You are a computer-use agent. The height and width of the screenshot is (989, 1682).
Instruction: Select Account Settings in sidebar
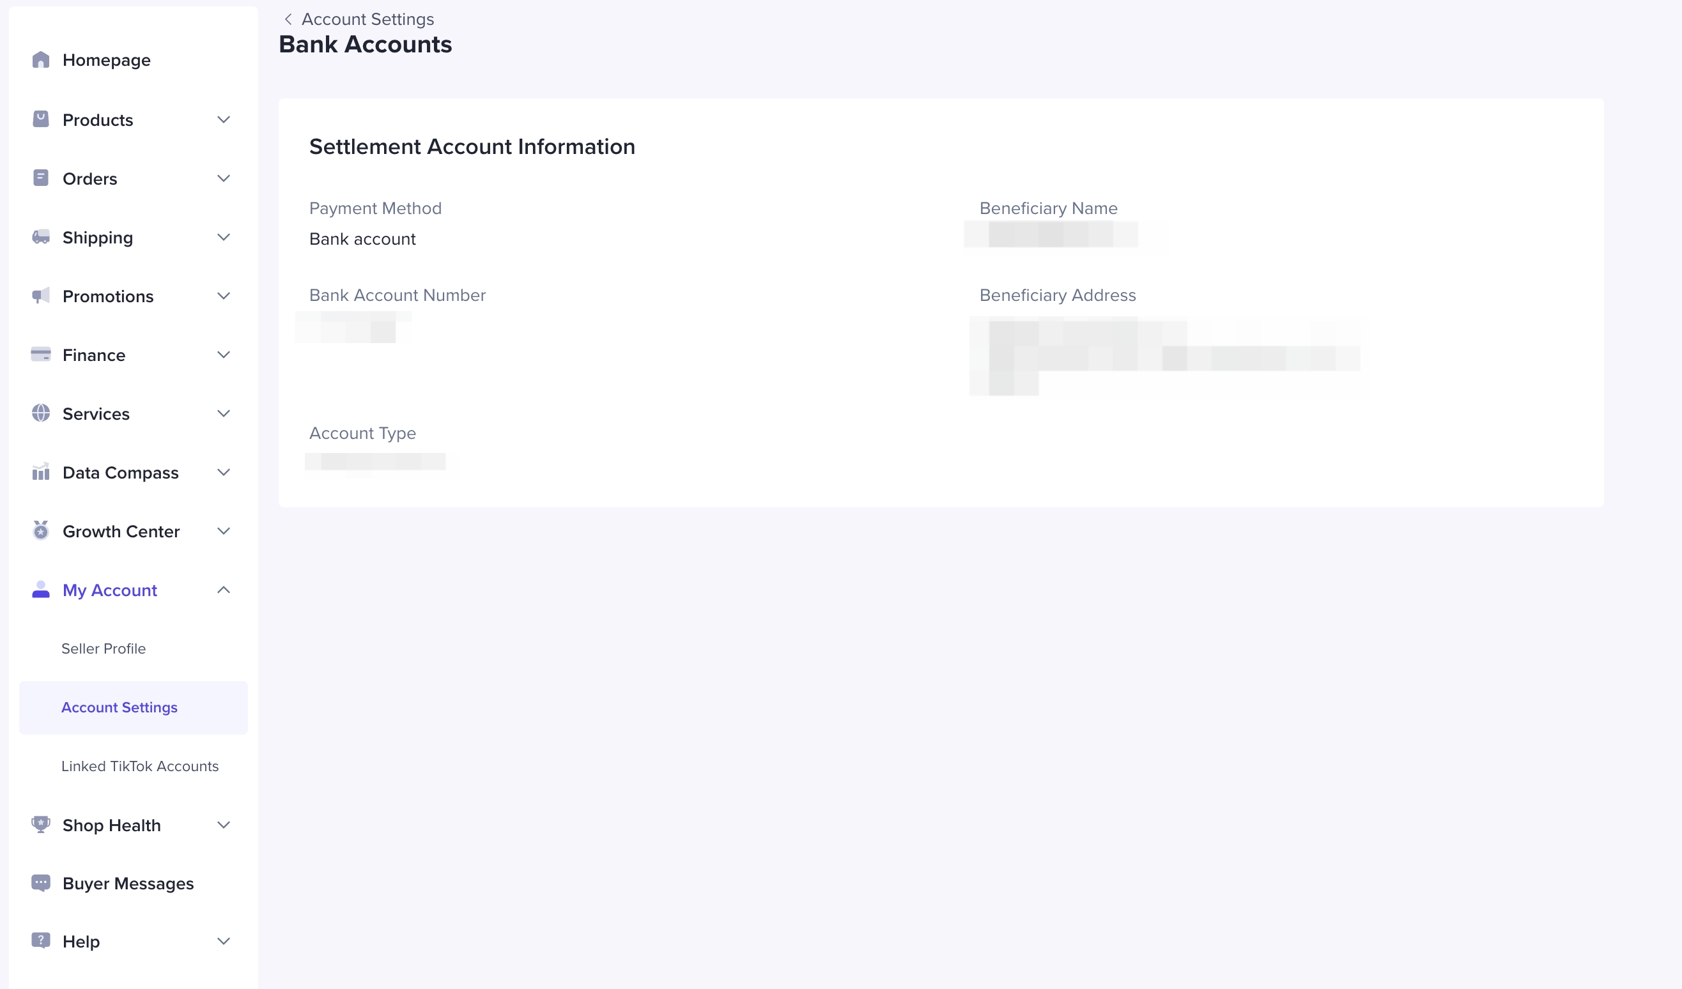coord(120,707)
